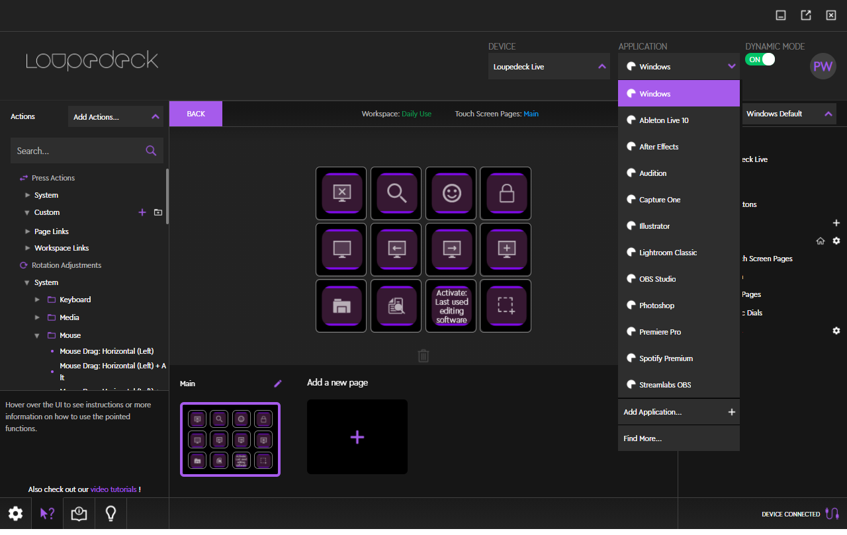Collapse the Mouse folder

(x=38, y=335)
